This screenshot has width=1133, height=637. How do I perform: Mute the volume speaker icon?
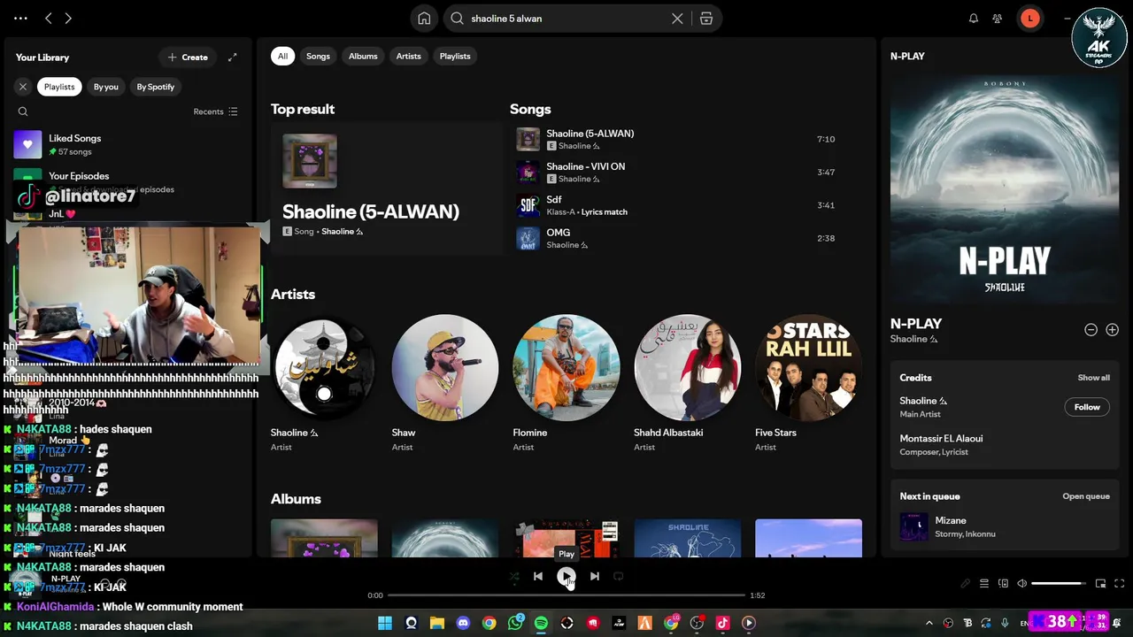pyautogui.click(x=1021, y=584)
